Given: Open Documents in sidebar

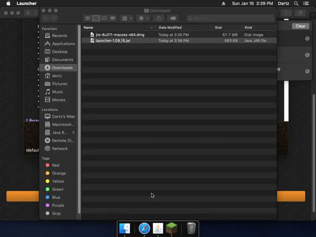Looking at the screenshot, I should point(58,60).
